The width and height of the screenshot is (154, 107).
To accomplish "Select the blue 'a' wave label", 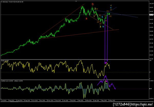I will (102, 17).
